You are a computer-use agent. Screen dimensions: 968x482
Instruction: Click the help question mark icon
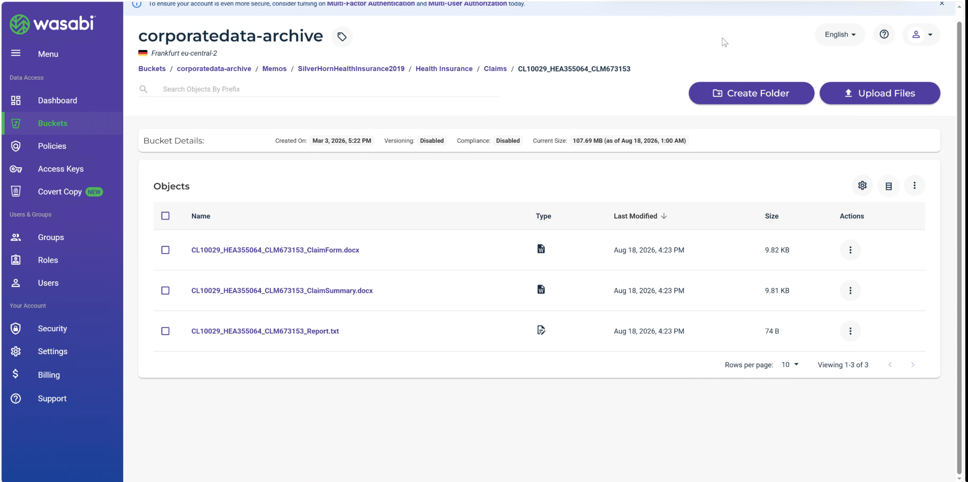coord(884,35)
